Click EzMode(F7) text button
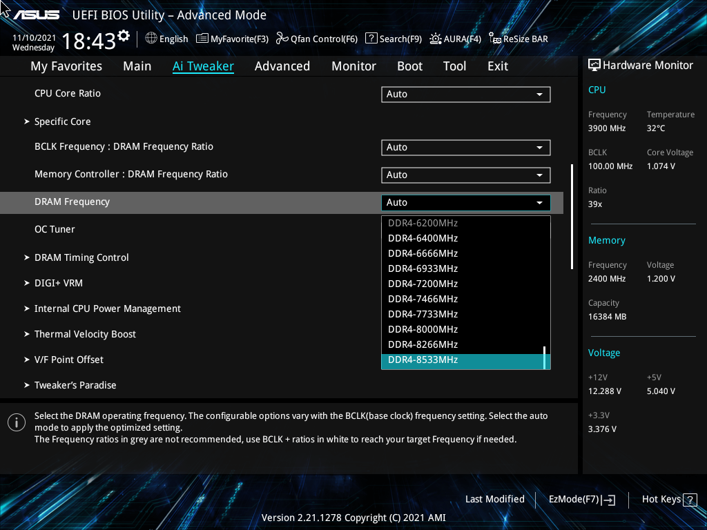707x530 pixels. pyautogui.click(x=574, y=500)
